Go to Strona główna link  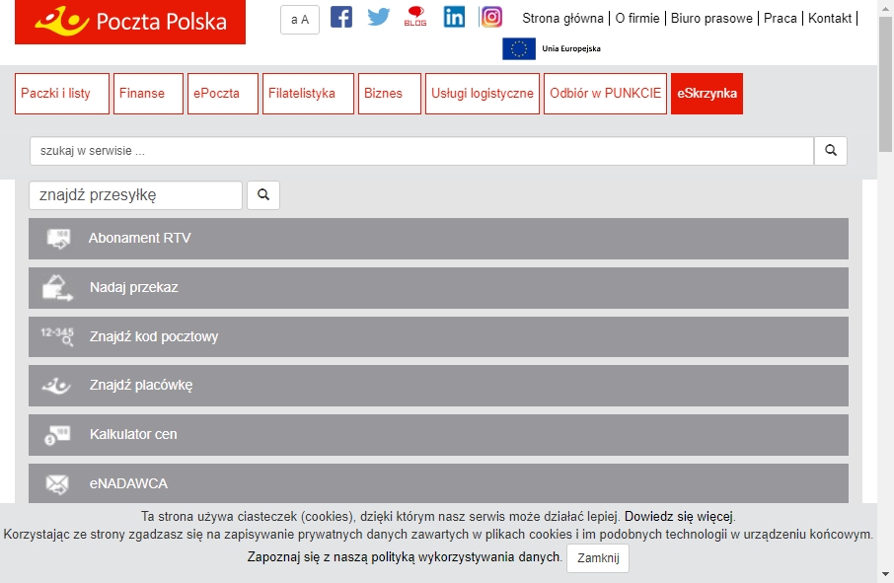[x=562, y=18]
